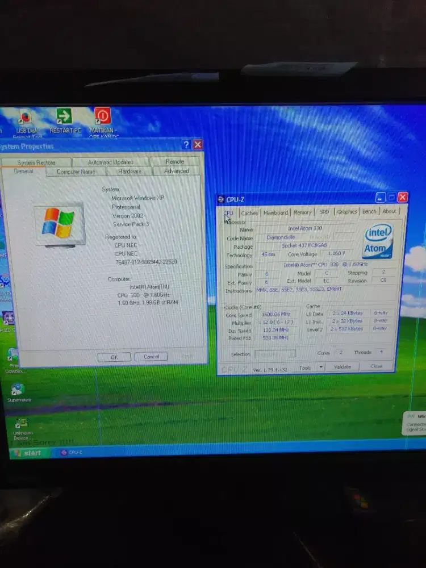
Task: Click the L1 Inst. value 2 x 32 KBytes
Action: tap(347, 321)
